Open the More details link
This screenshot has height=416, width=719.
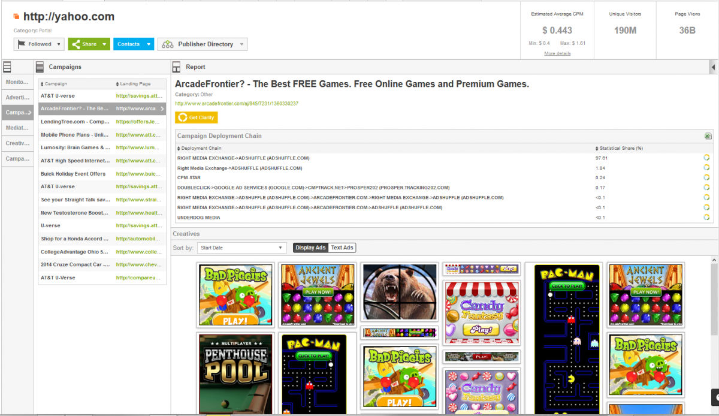(557, 53)
